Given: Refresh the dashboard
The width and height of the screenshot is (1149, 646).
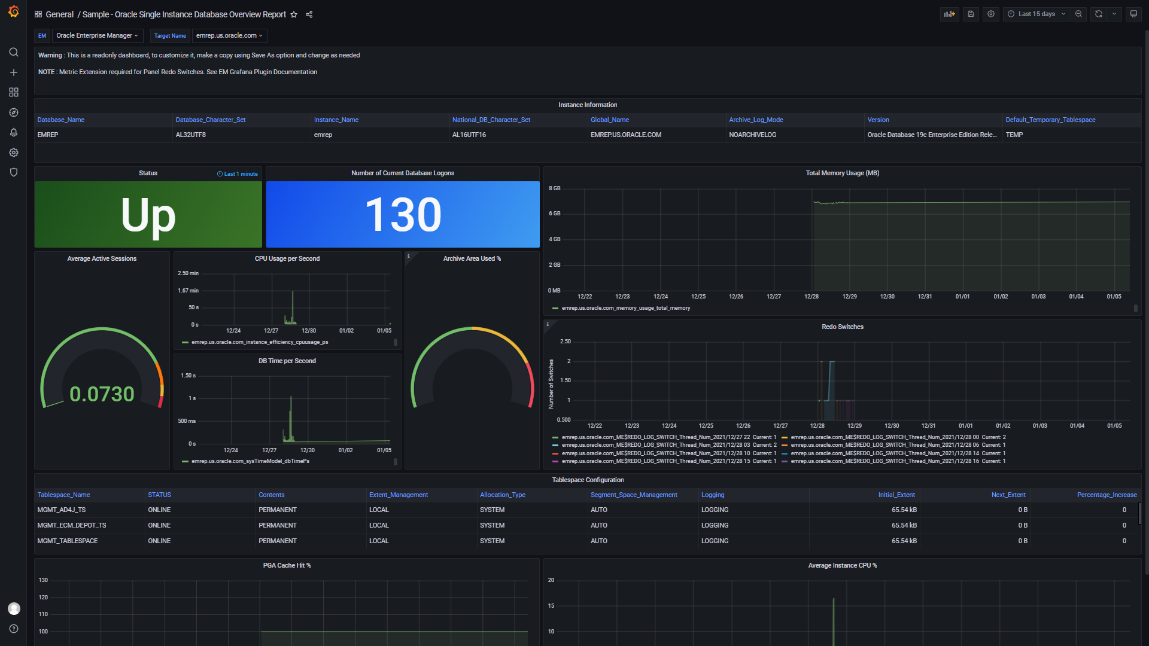Looking at the screenshot, I should (1098, 14).
